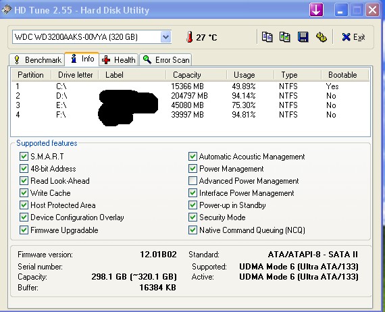The height and width of the screenshot is (312, 385).
Task: Click the 27 °C temperature reading
Action: [207, 38]
